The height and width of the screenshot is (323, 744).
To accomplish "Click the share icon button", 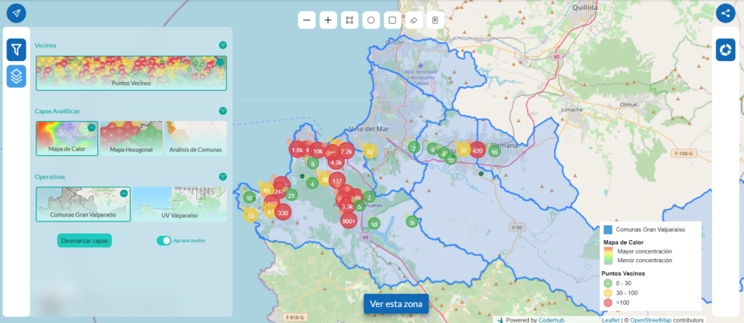I will (726, 13).
